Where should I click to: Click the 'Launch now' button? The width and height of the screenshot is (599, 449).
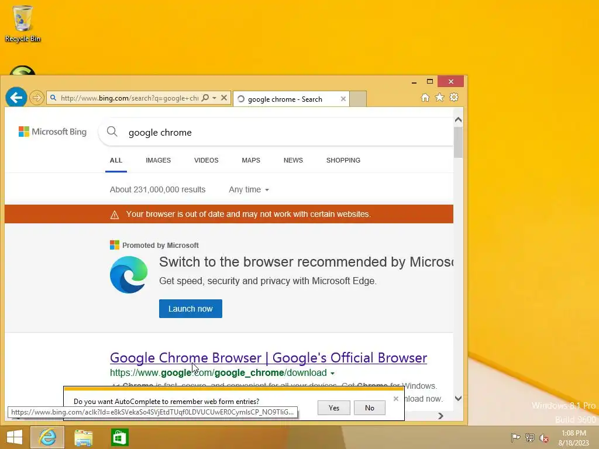(191, 309)
